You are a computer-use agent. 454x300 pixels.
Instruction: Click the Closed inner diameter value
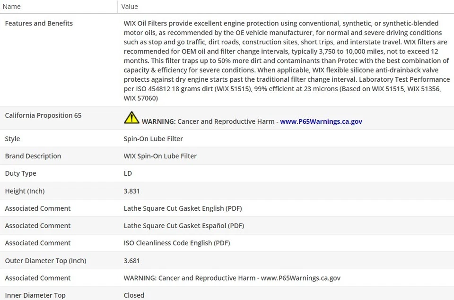[134, 295]
